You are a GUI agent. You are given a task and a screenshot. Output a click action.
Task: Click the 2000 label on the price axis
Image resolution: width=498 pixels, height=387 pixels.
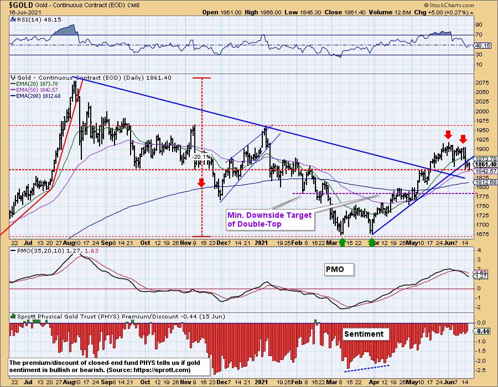coord(482,112)
